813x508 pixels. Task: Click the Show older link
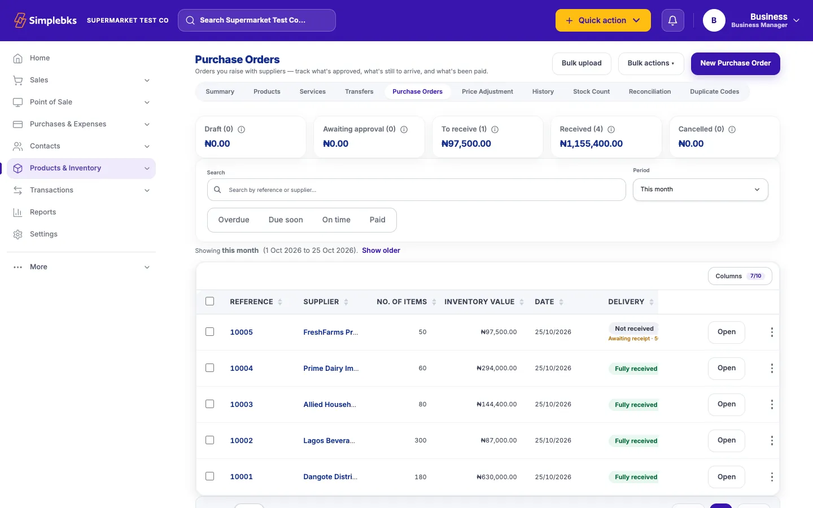coord(381,251)
